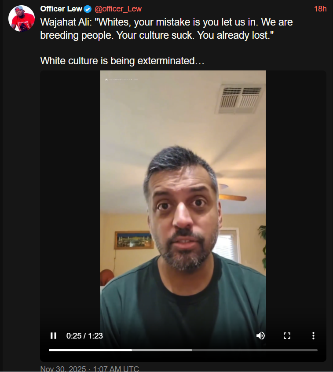Image resolution: width=333 pixels, height=372 pixels.
Task: Click the blue verified badge next to Officer Lew
Action: pos(88,9)
